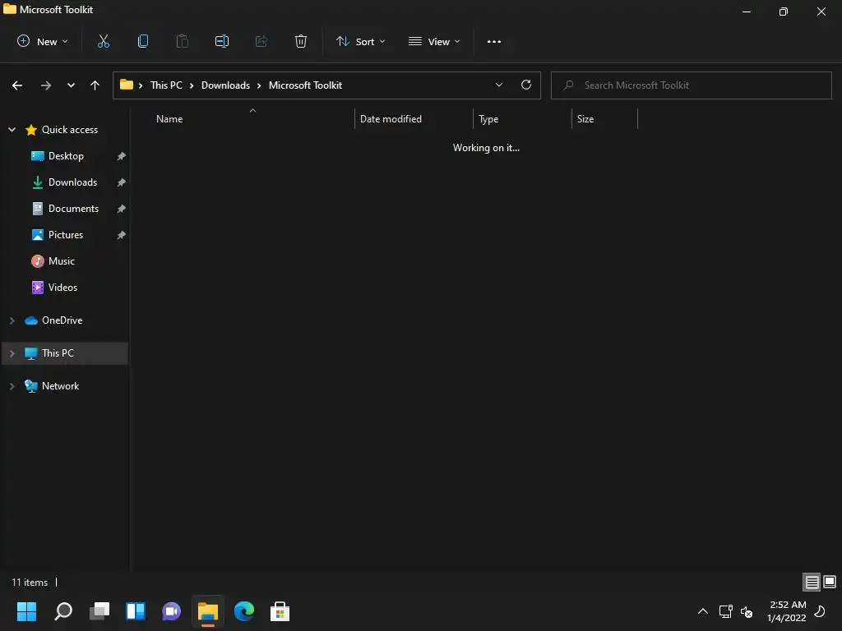Open Desktop in Quick access
842x631 pixels.
66,156
